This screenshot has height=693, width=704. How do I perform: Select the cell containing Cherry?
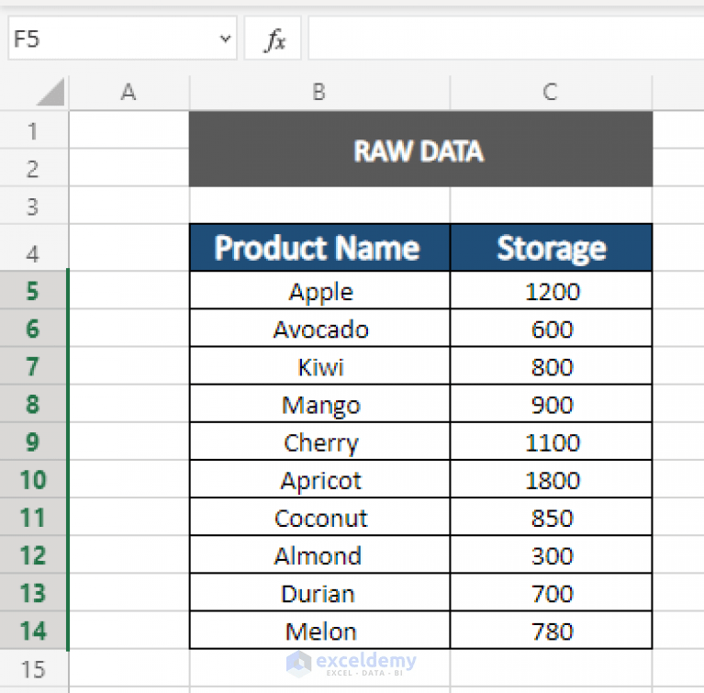(319, 441)
